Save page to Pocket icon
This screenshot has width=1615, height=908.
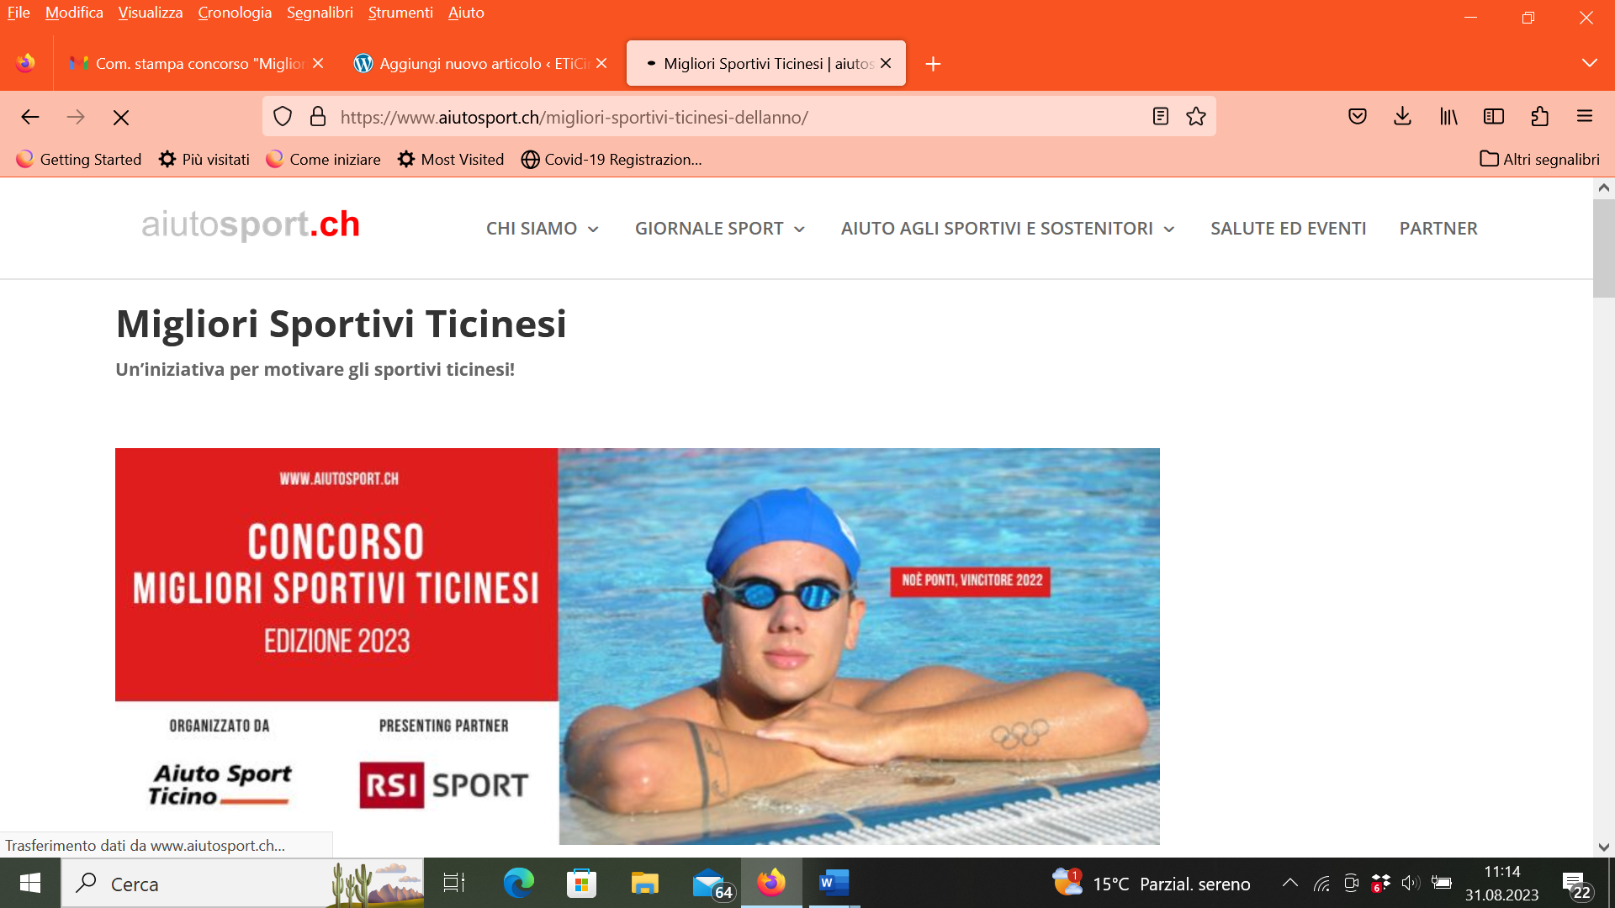click(x=1358, y=117)
